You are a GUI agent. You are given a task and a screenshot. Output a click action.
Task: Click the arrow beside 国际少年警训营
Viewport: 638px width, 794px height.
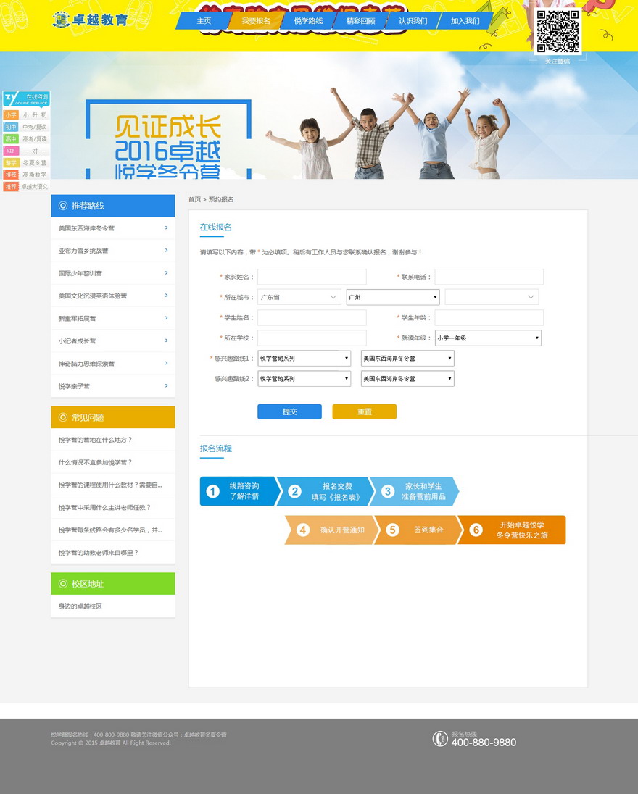click(166, 273)
